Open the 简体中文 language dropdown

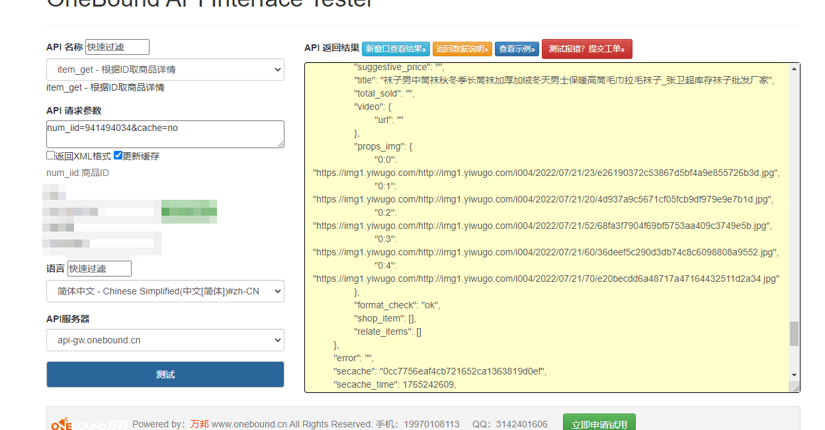[x=165, y=291]
